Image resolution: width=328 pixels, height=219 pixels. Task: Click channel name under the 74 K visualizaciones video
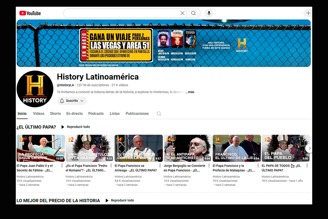point(226,177)
